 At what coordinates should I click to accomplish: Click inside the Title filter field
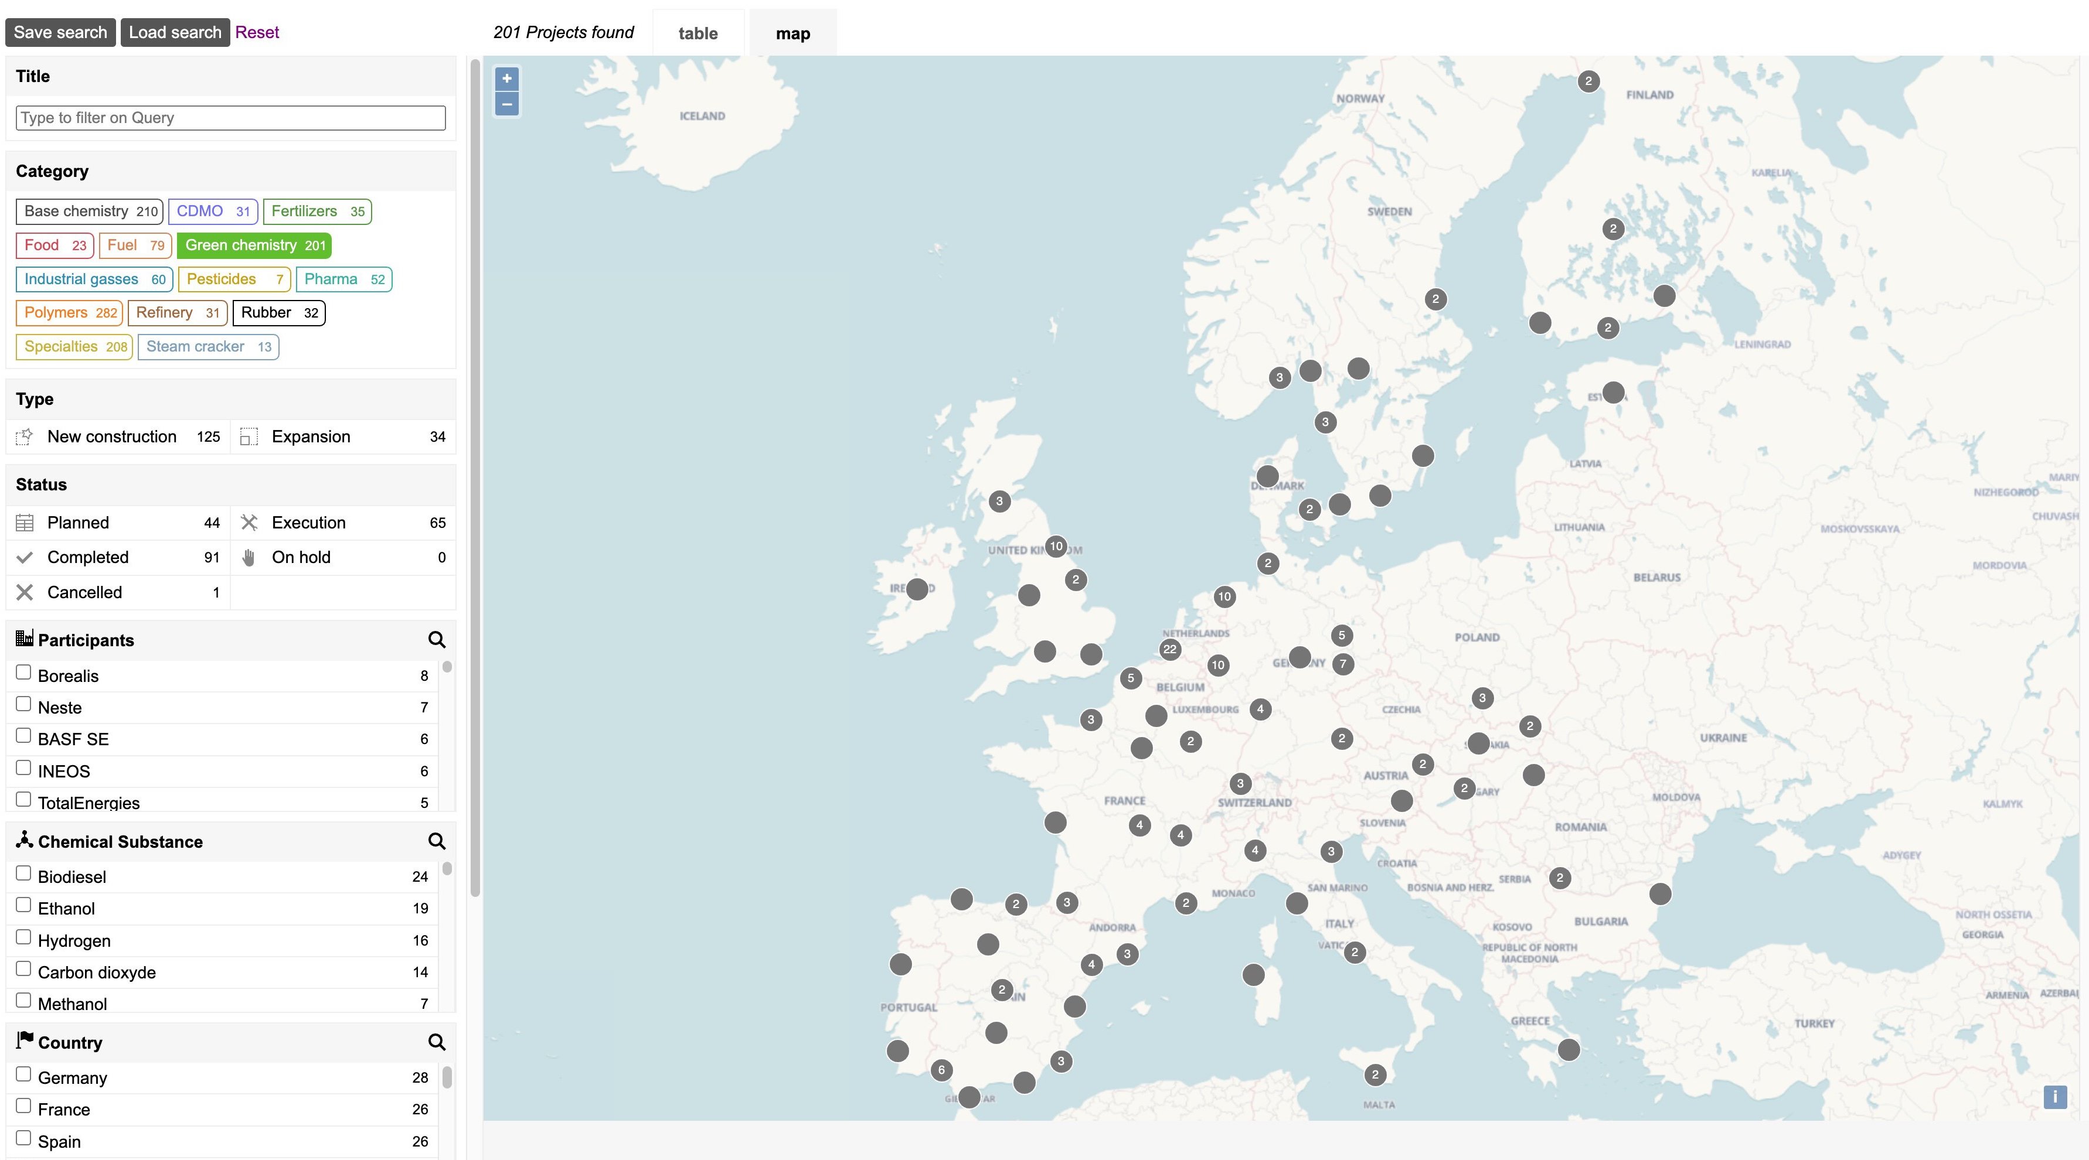pos(230,118)
